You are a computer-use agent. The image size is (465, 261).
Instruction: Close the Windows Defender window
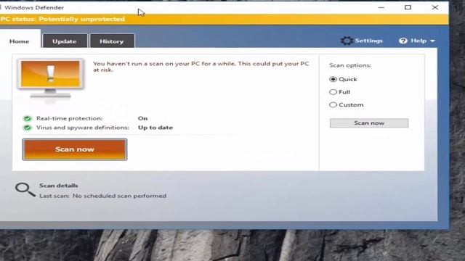434,7
